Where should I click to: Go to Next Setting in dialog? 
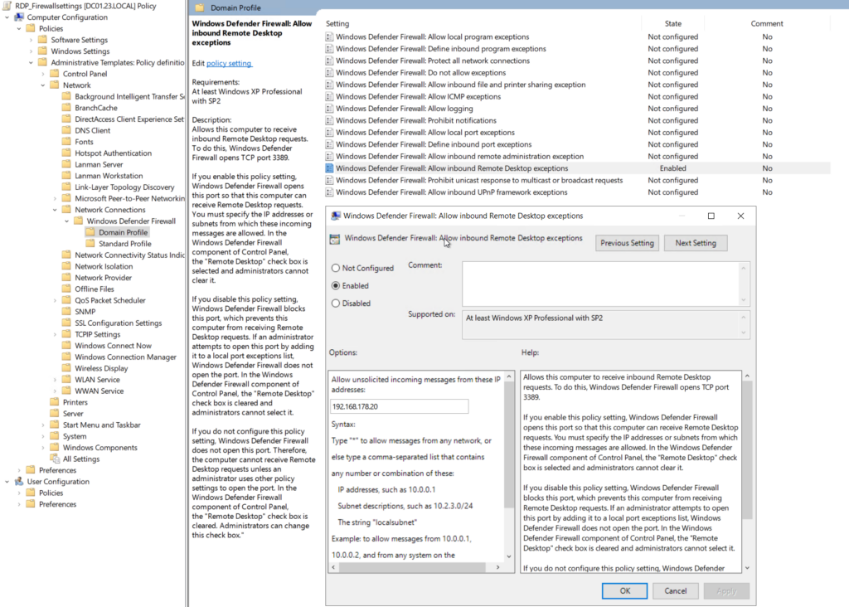(x=696, y=243)
